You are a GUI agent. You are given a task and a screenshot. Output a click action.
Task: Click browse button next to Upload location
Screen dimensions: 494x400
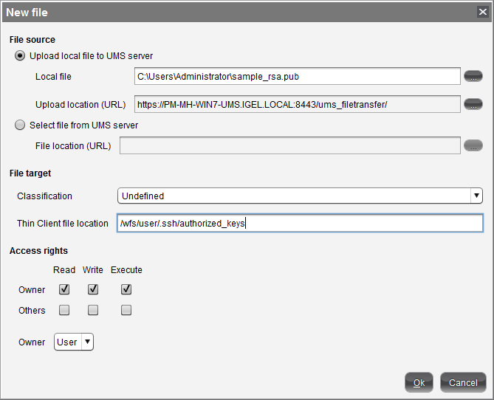tap(473, 104)
